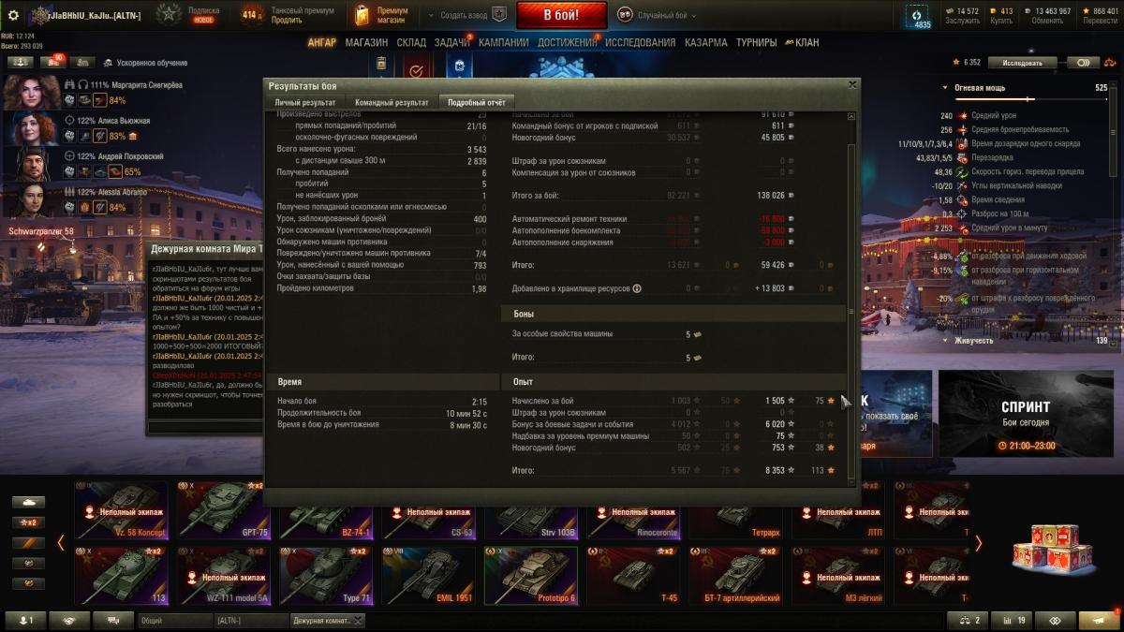The width and height of the screenshot is (1124, 632).
Task: Click Перевести free experience link
Action: click(x=1100, y=21)
